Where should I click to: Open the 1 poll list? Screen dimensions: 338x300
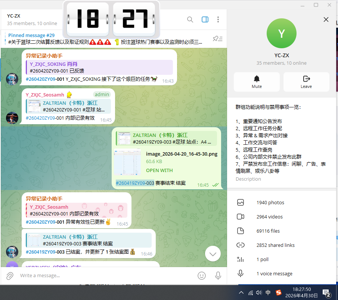[282, 260]
